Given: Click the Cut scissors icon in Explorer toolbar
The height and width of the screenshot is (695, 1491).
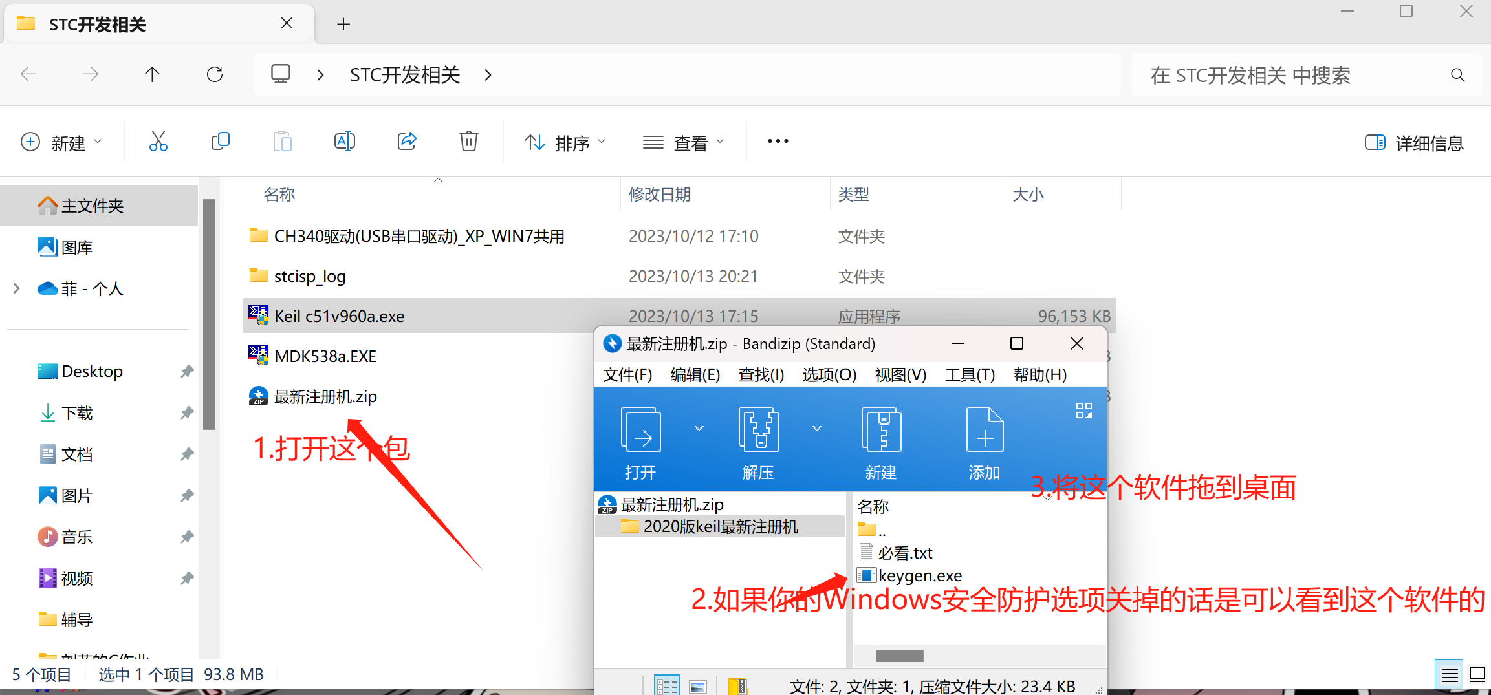Looking at the screenshot, I should pyautogui.click(x=158, y=142).
